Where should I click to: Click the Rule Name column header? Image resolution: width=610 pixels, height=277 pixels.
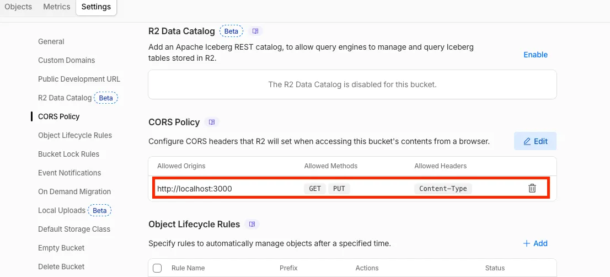coord(188,268)
